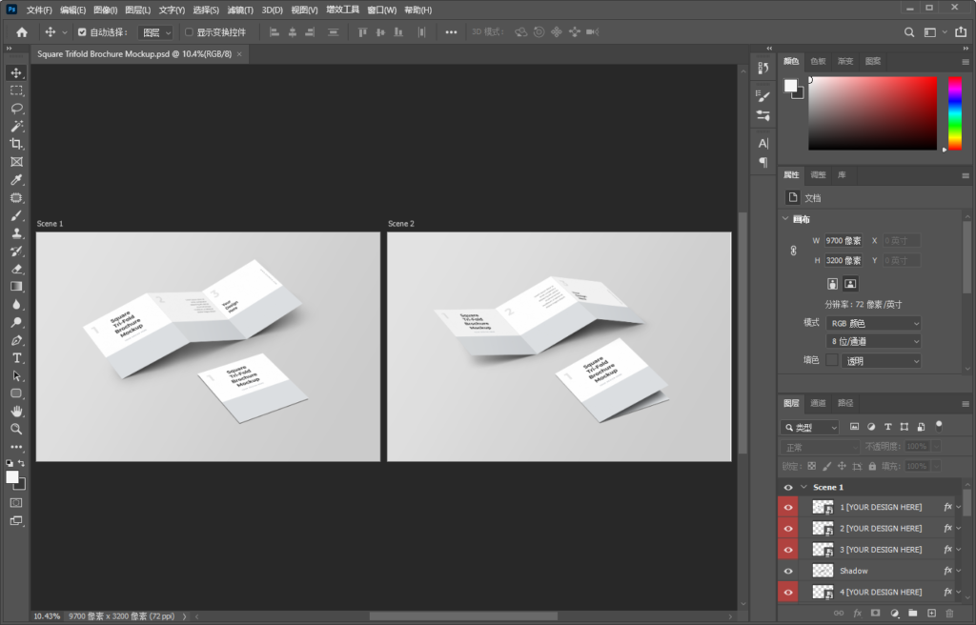Switch to the Channels tab

[x=818, y=403]
